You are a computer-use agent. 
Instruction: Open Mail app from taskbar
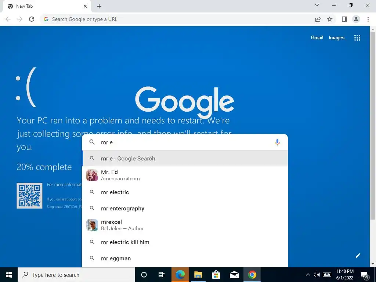(x=234, y=275)
